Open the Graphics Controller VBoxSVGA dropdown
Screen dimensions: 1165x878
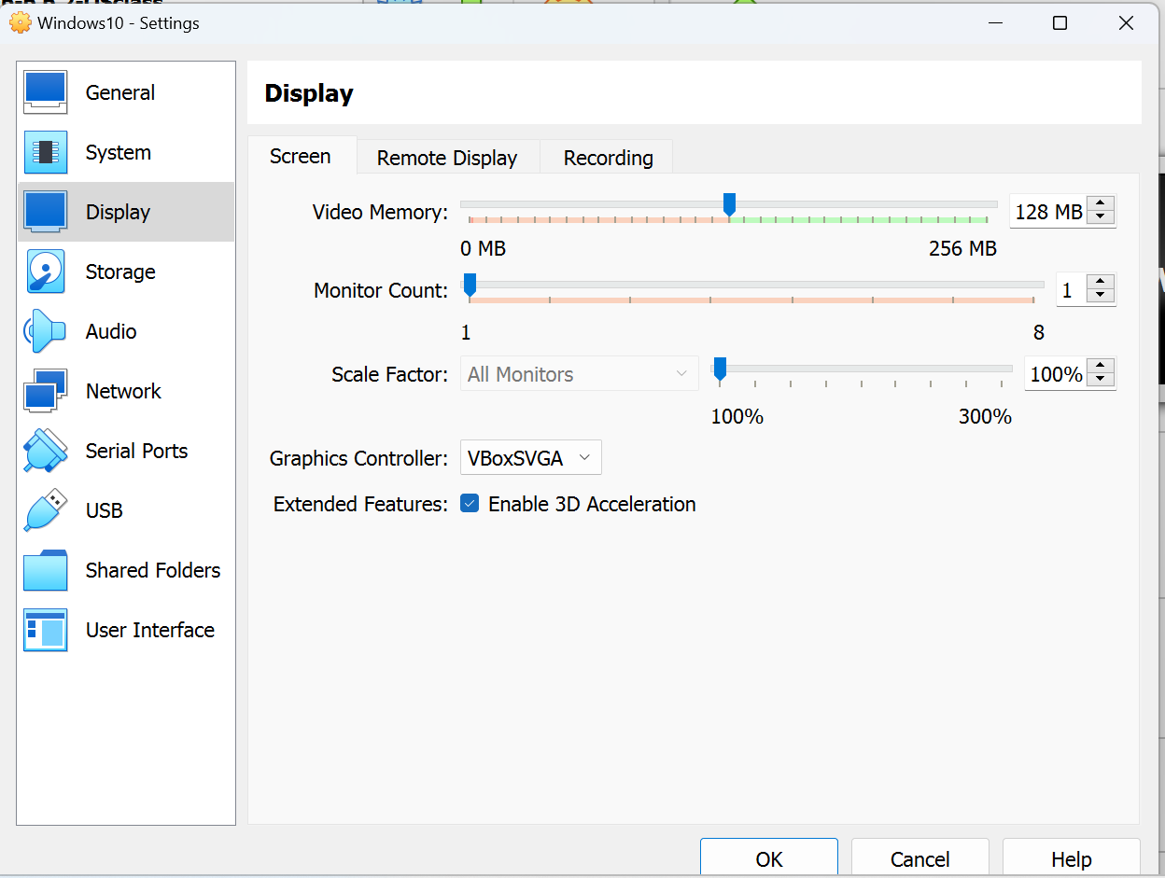[530, 458]
